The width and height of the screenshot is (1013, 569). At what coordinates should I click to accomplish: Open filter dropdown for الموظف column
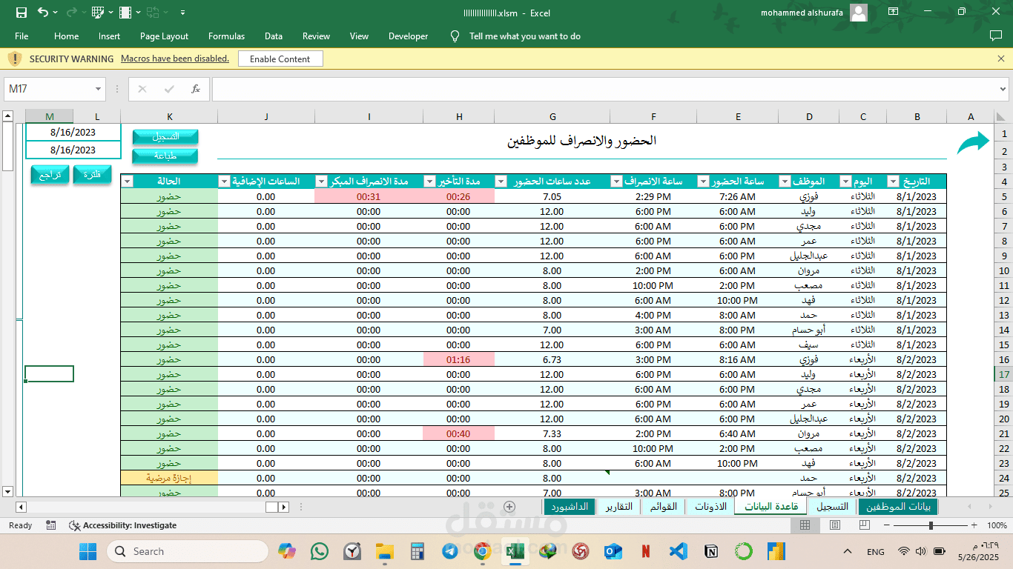point(785,182)
